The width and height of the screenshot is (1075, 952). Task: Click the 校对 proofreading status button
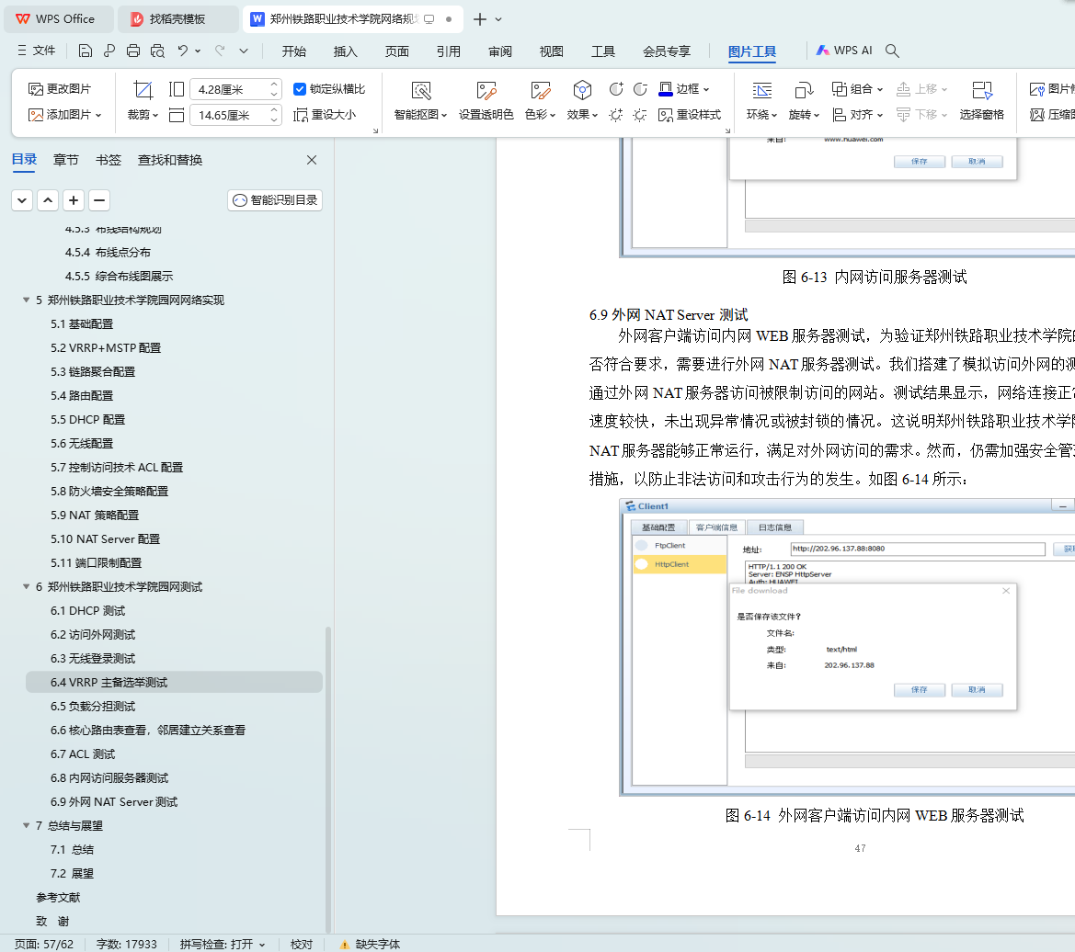(x=302, y=944)
